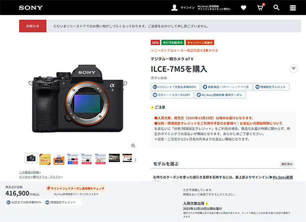
Task: Select the gold 10-year thumbnail
Action: [x=45, y=159]
